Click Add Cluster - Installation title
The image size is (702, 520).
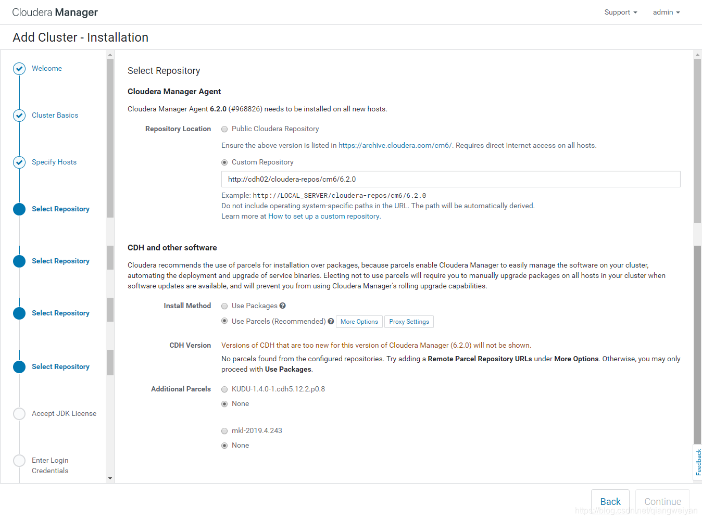click(81, 37)
